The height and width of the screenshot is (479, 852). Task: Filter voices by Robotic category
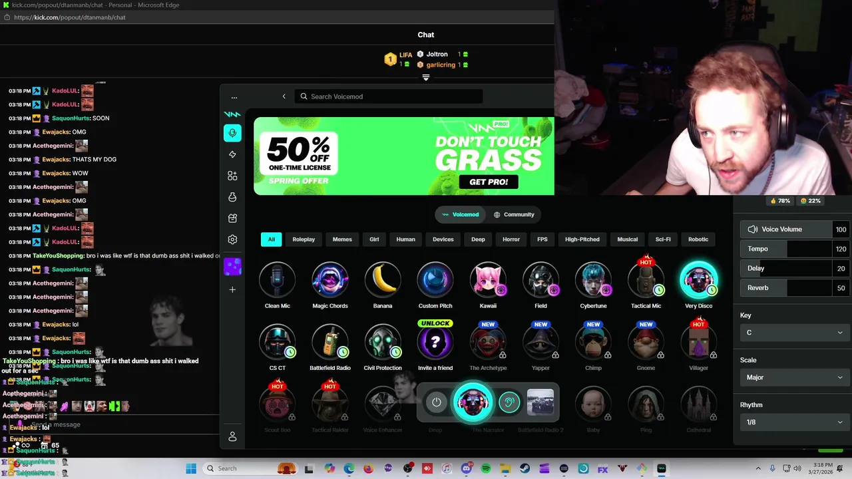point(698,239)
